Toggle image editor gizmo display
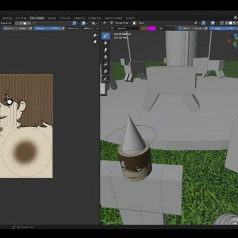This screenshot has height=238, width=238. pyautogui.click(x=74, y=23)
